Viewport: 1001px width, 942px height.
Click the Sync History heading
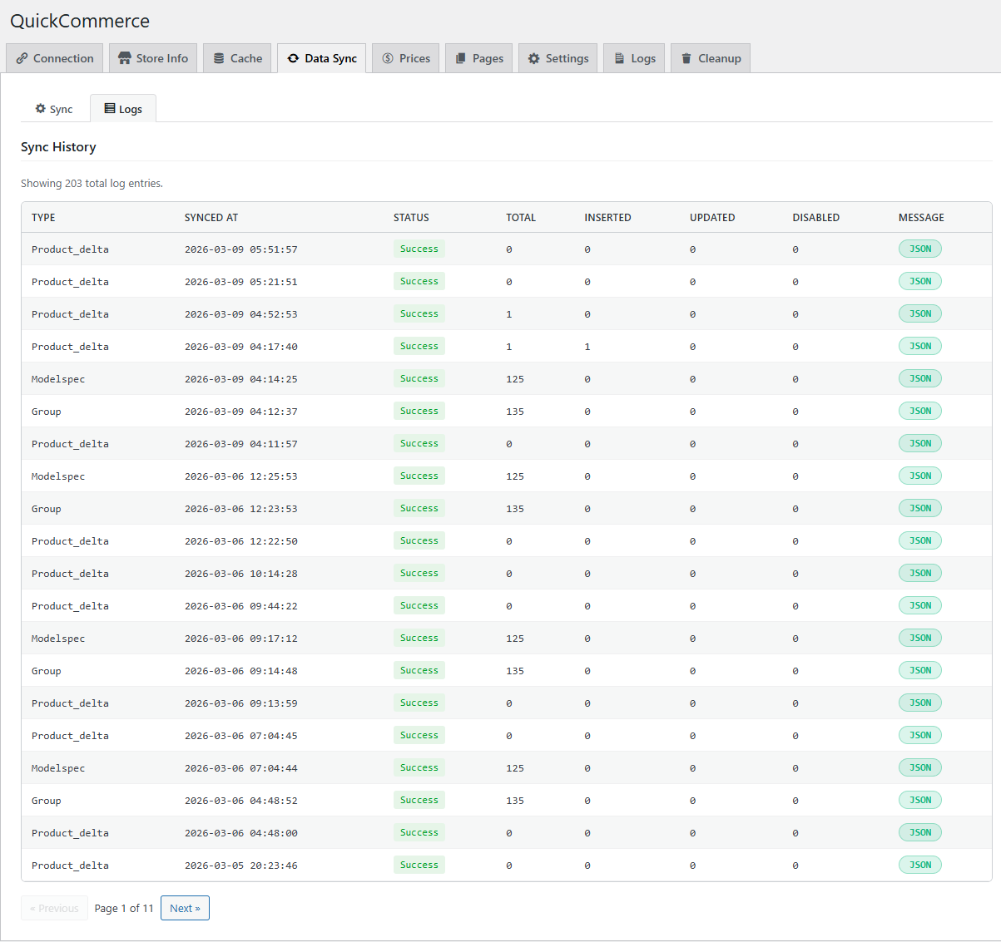pos(58,147)
